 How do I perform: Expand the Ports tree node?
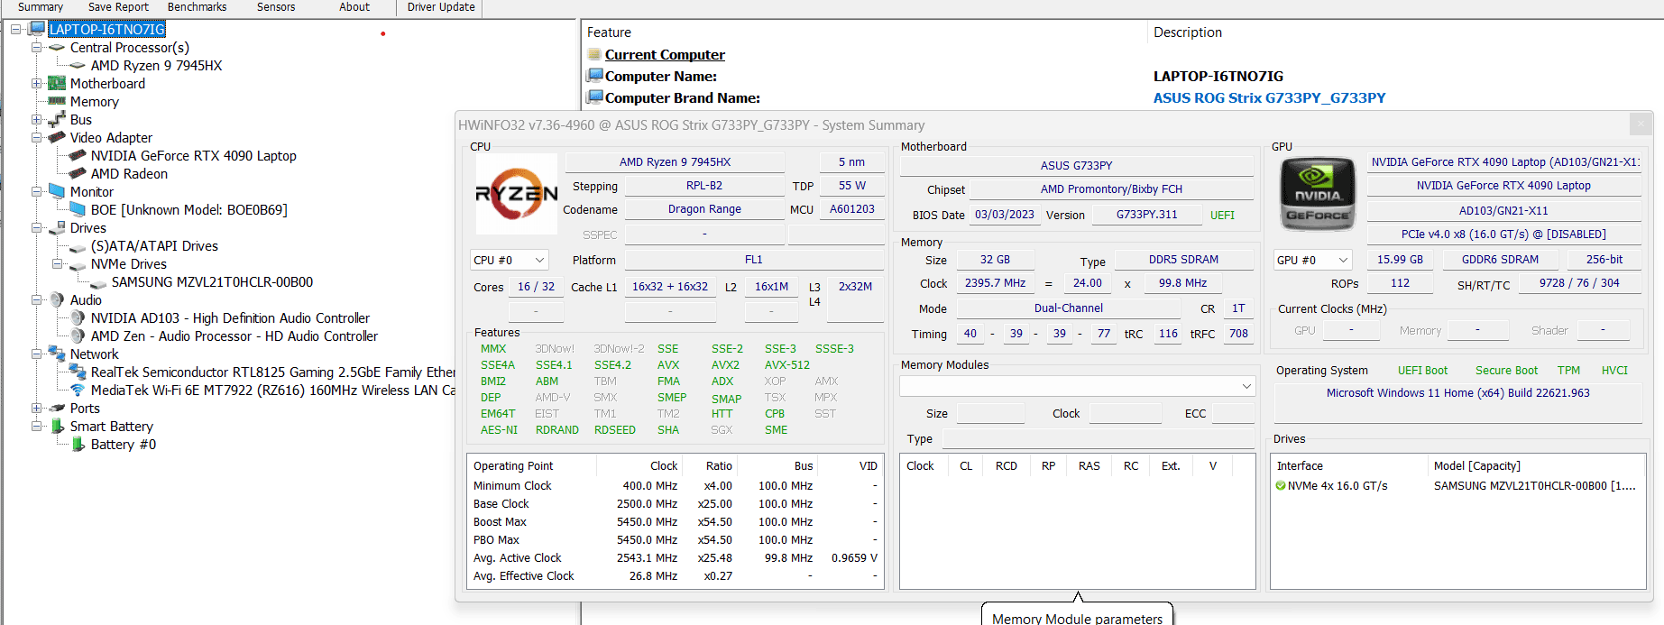click(37, 408)
